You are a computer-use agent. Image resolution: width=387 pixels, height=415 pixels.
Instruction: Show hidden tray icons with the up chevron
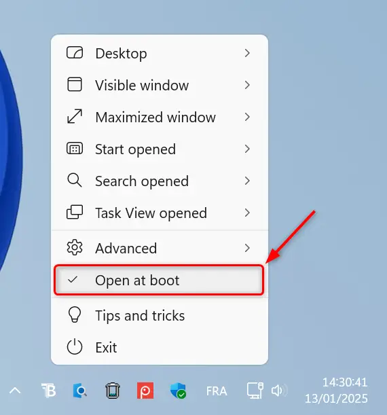pos(15,391)
